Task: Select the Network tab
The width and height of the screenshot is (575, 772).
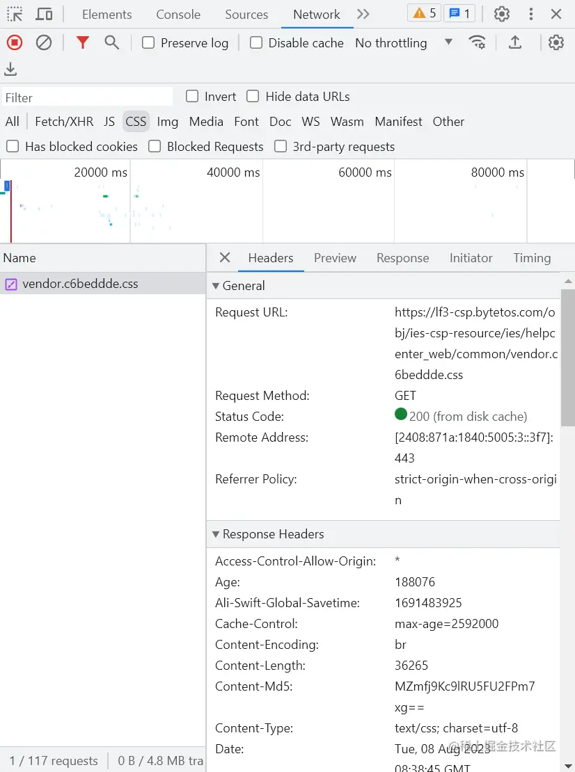Action: click(317, 15)
